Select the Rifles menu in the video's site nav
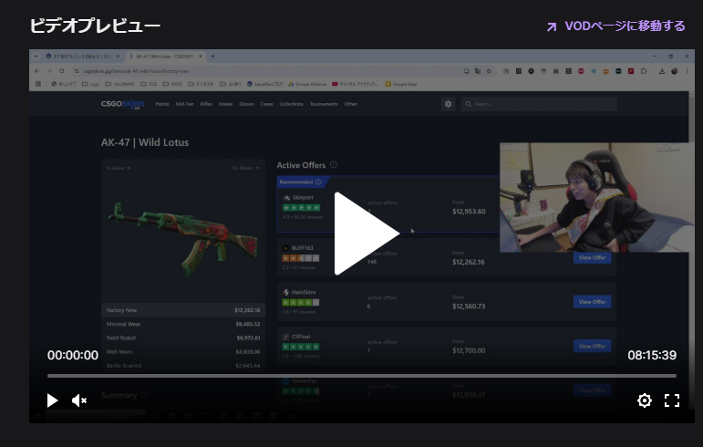The width and height of the screenshot is (703, 447). click(206, 104)
